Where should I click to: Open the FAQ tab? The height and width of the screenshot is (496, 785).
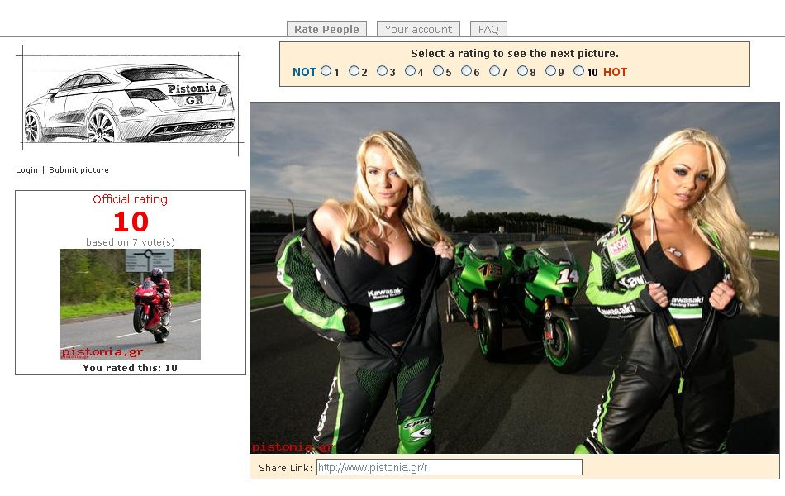(x=488, y=29)
